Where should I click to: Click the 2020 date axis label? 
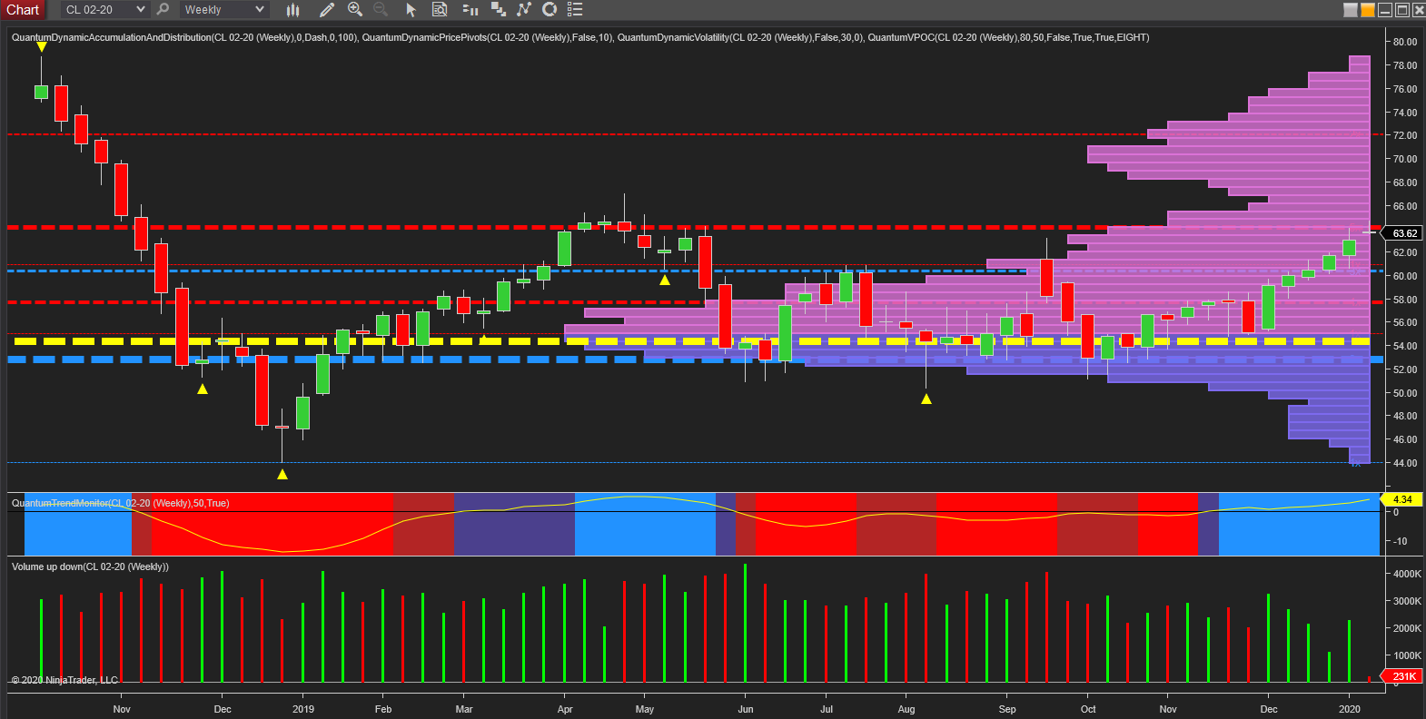coord(1350,709)
